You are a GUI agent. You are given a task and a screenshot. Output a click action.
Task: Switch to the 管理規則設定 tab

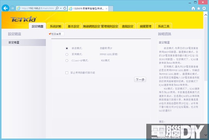(x=110, y=26)
